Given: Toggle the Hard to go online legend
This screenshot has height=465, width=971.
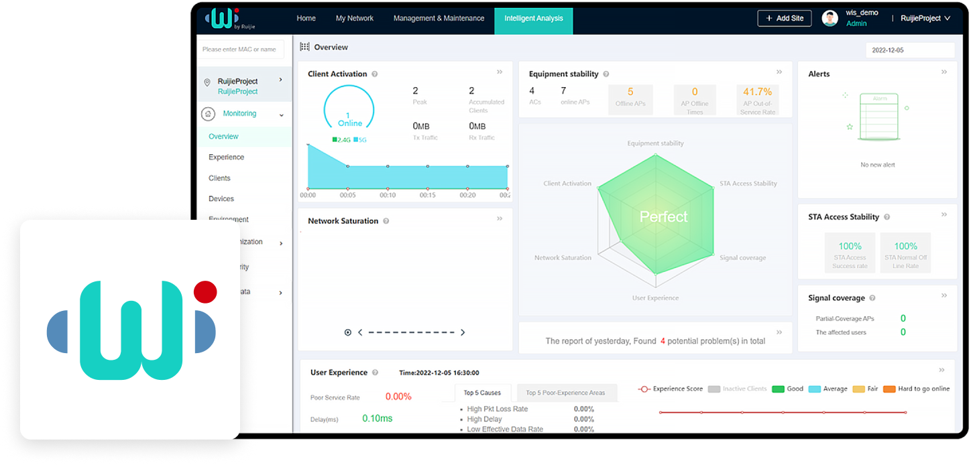Looking at the screenshot, I should (917, 389).
